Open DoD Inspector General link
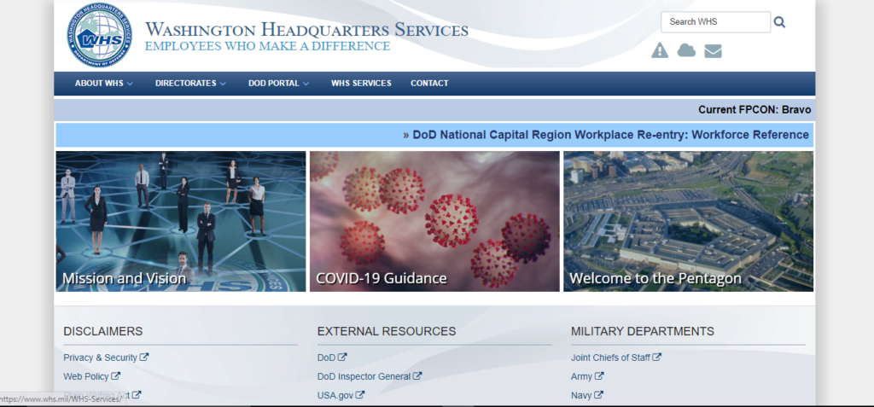This screenshot has height=407, width=874. (x=364, y=376)
